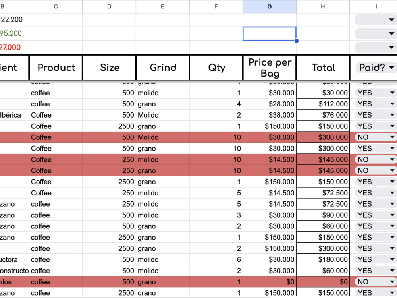Click the red 27.000 value cell
Image resolution: width=397 pixels, height=298 pixels.
(x=14, y=47)
